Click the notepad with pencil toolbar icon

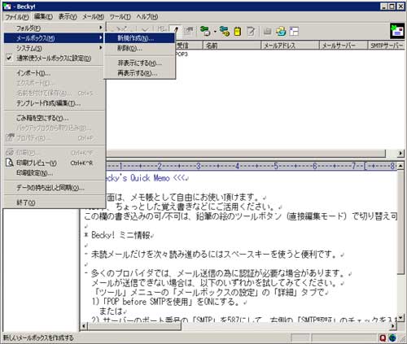coord(251,31)
